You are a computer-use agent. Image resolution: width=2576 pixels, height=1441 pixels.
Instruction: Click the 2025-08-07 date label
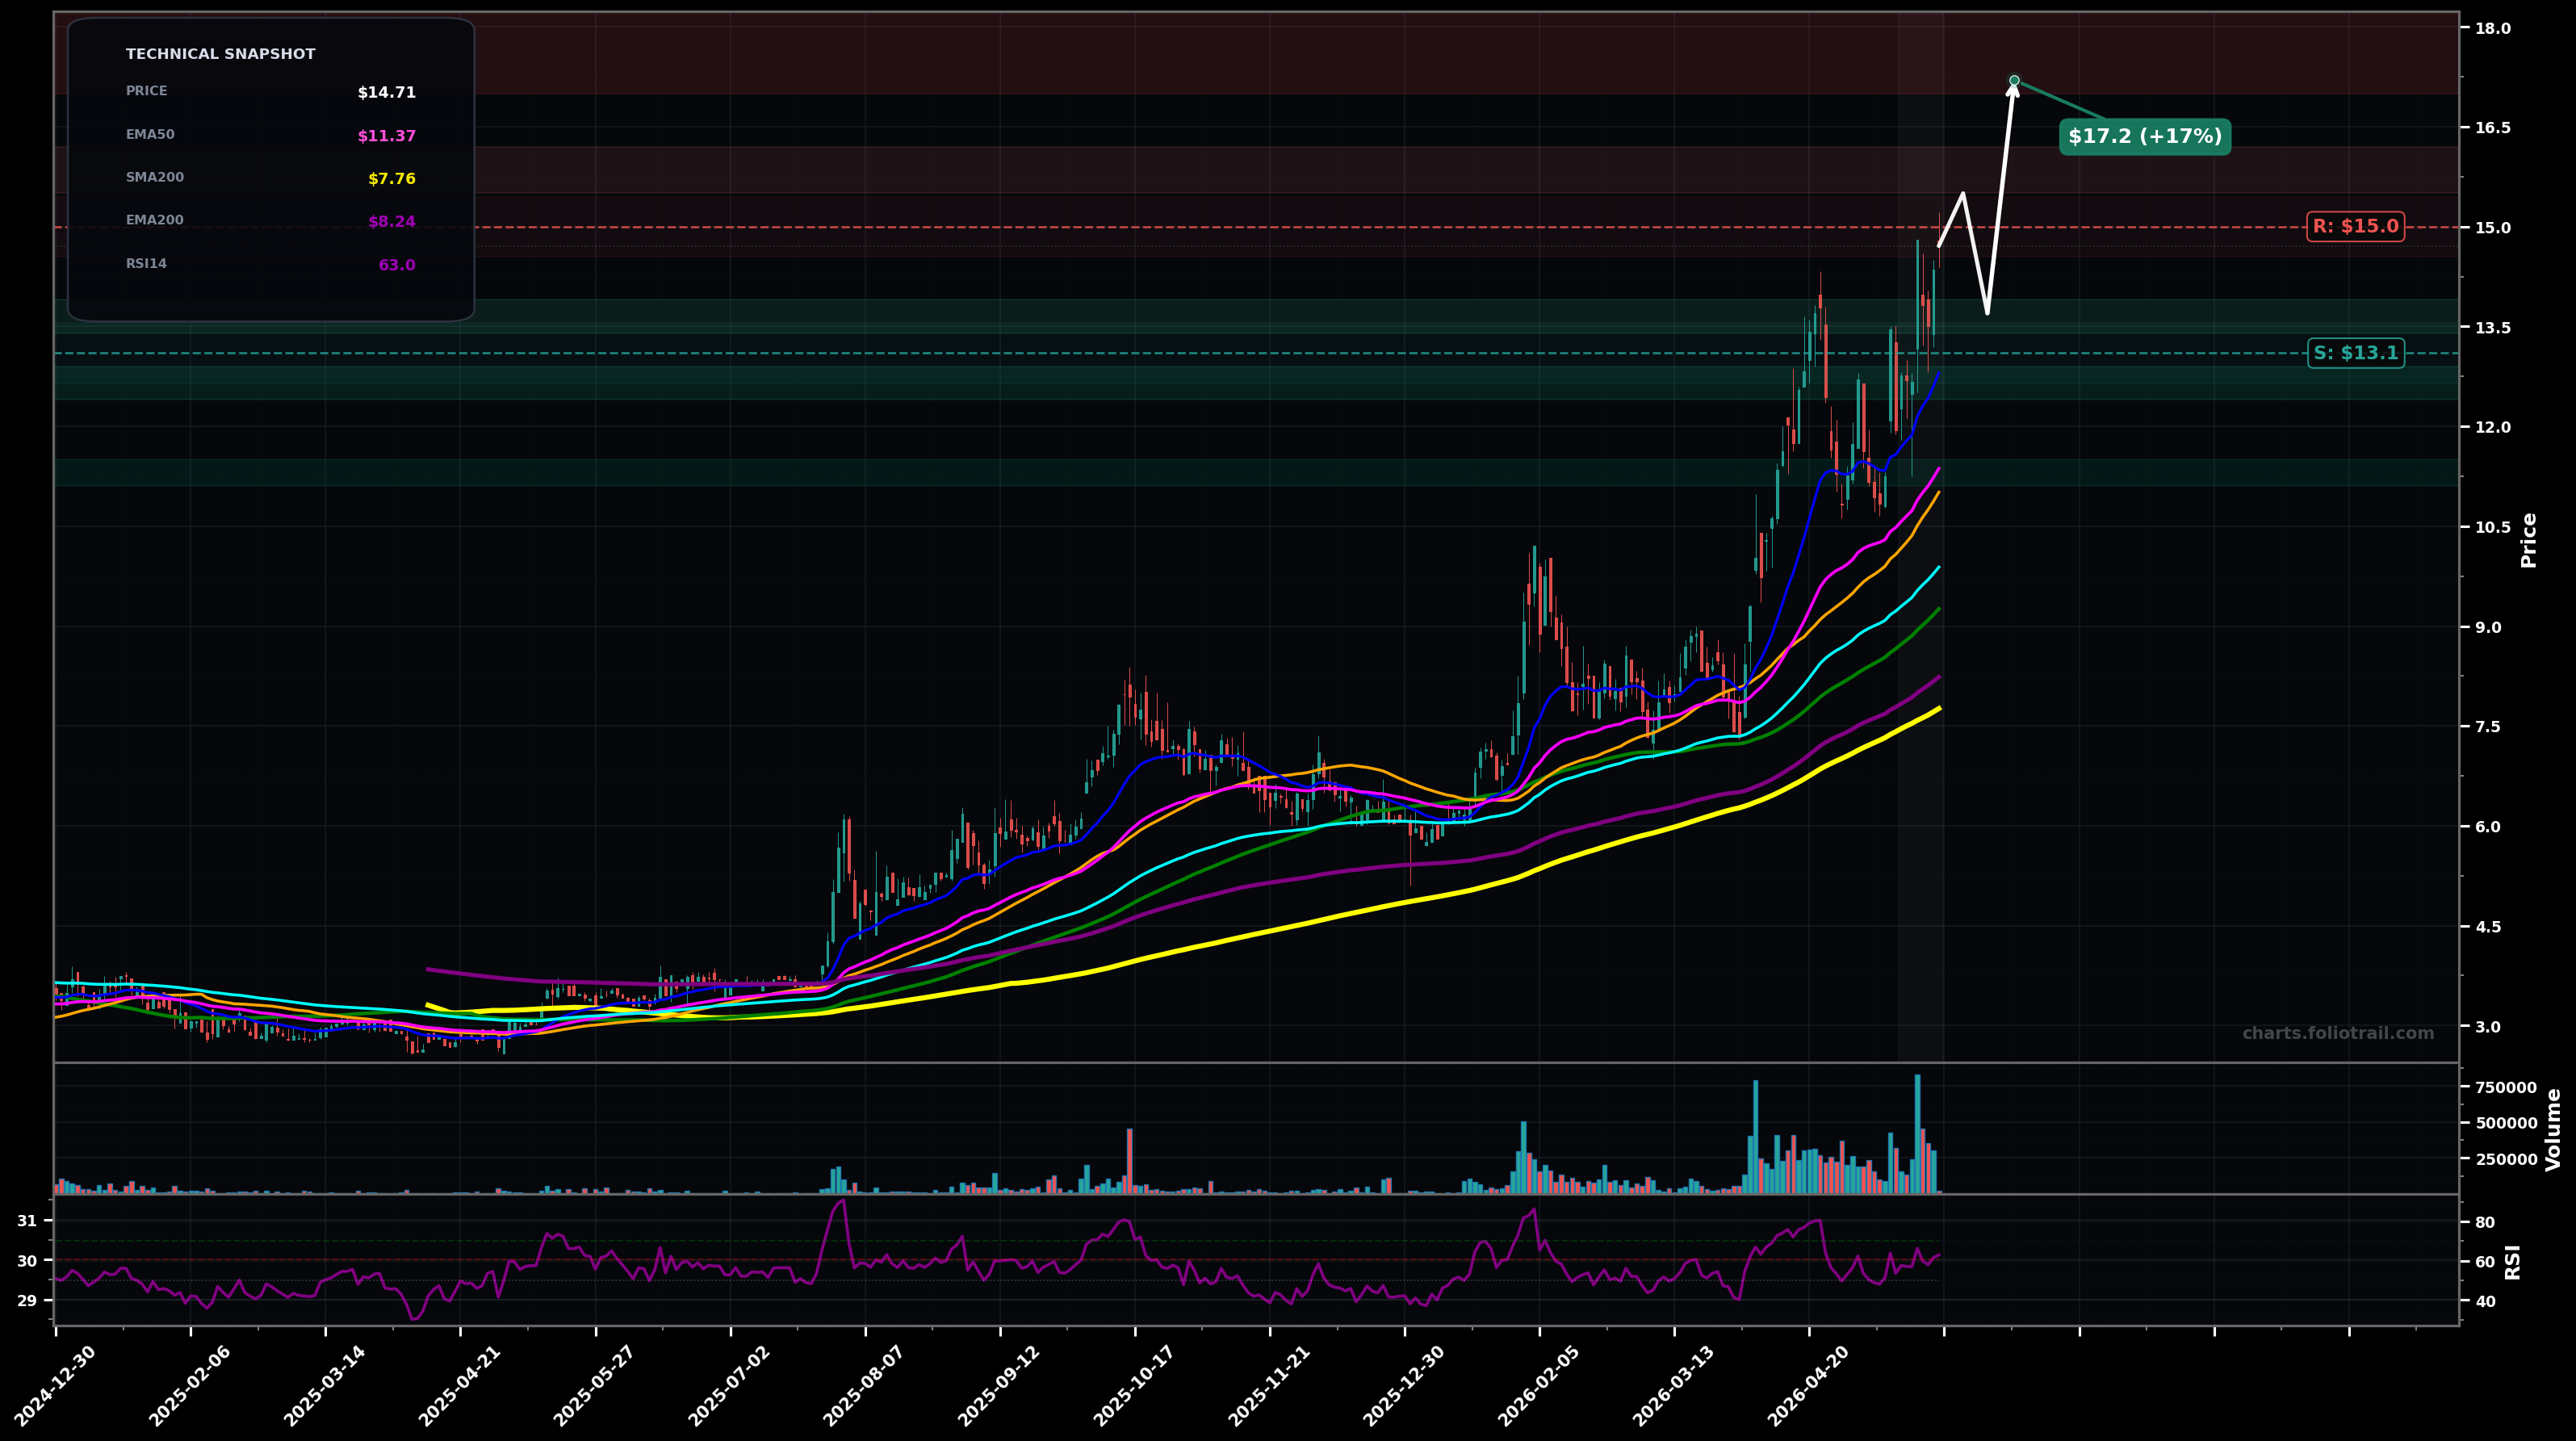(865, 1386)
